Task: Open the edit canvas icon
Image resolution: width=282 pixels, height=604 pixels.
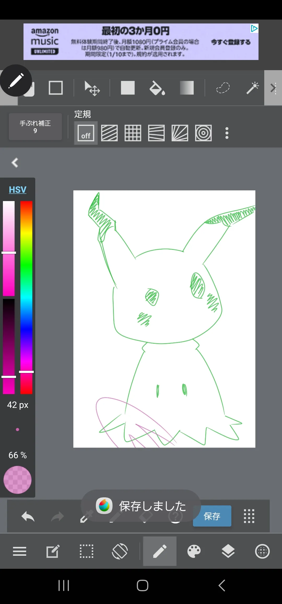Action: [53, 551]
